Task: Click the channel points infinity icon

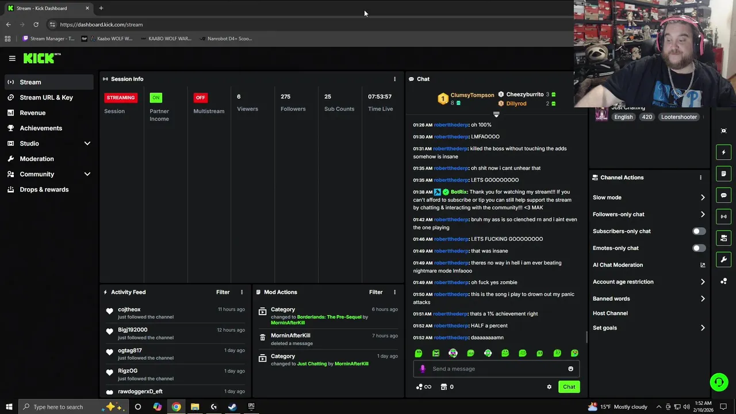Action: (x=424, y=387)
